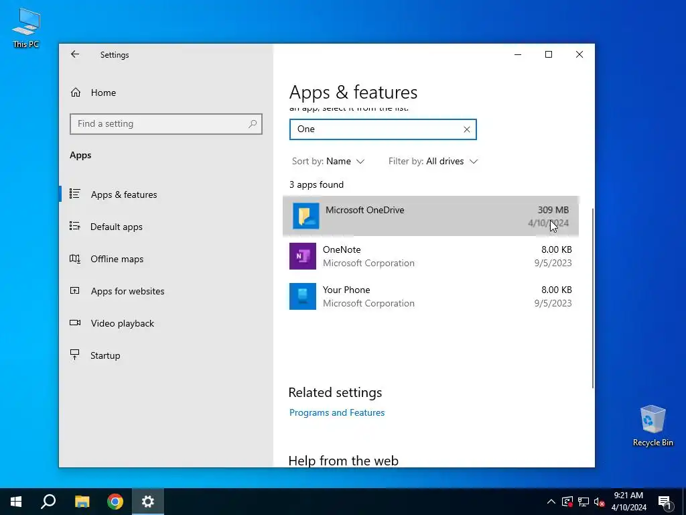Open Apps for websites page
The width and height of the screenshot is (686, 515).
127,291
